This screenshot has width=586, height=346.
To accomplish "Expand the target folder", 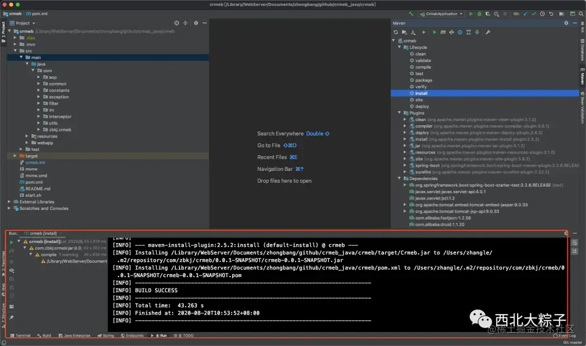I will [15, 156].
